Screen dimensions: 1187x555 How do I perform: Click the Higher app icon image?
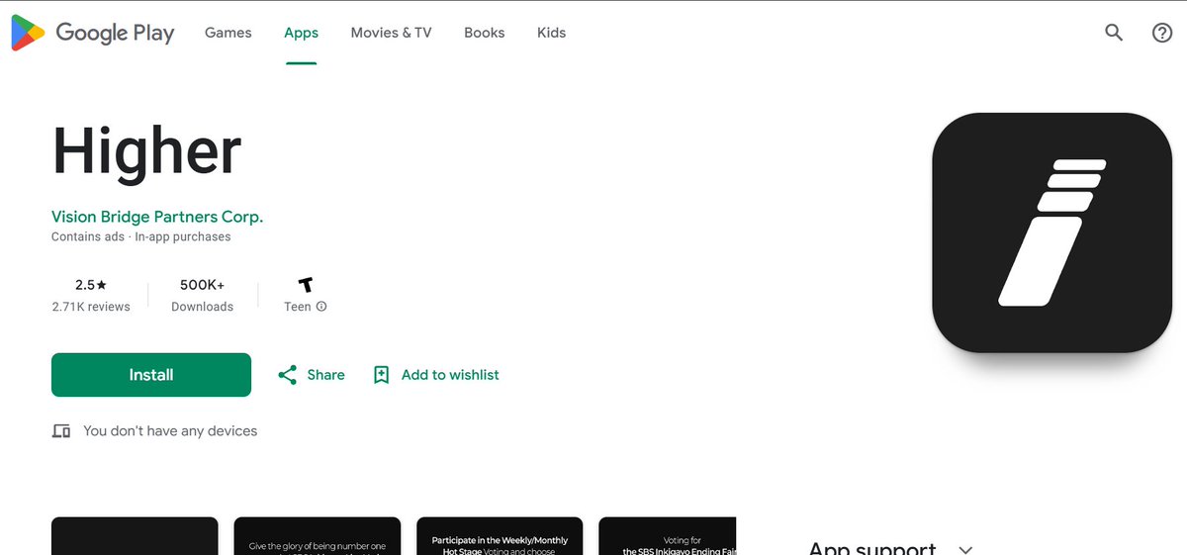(1051, 232)
